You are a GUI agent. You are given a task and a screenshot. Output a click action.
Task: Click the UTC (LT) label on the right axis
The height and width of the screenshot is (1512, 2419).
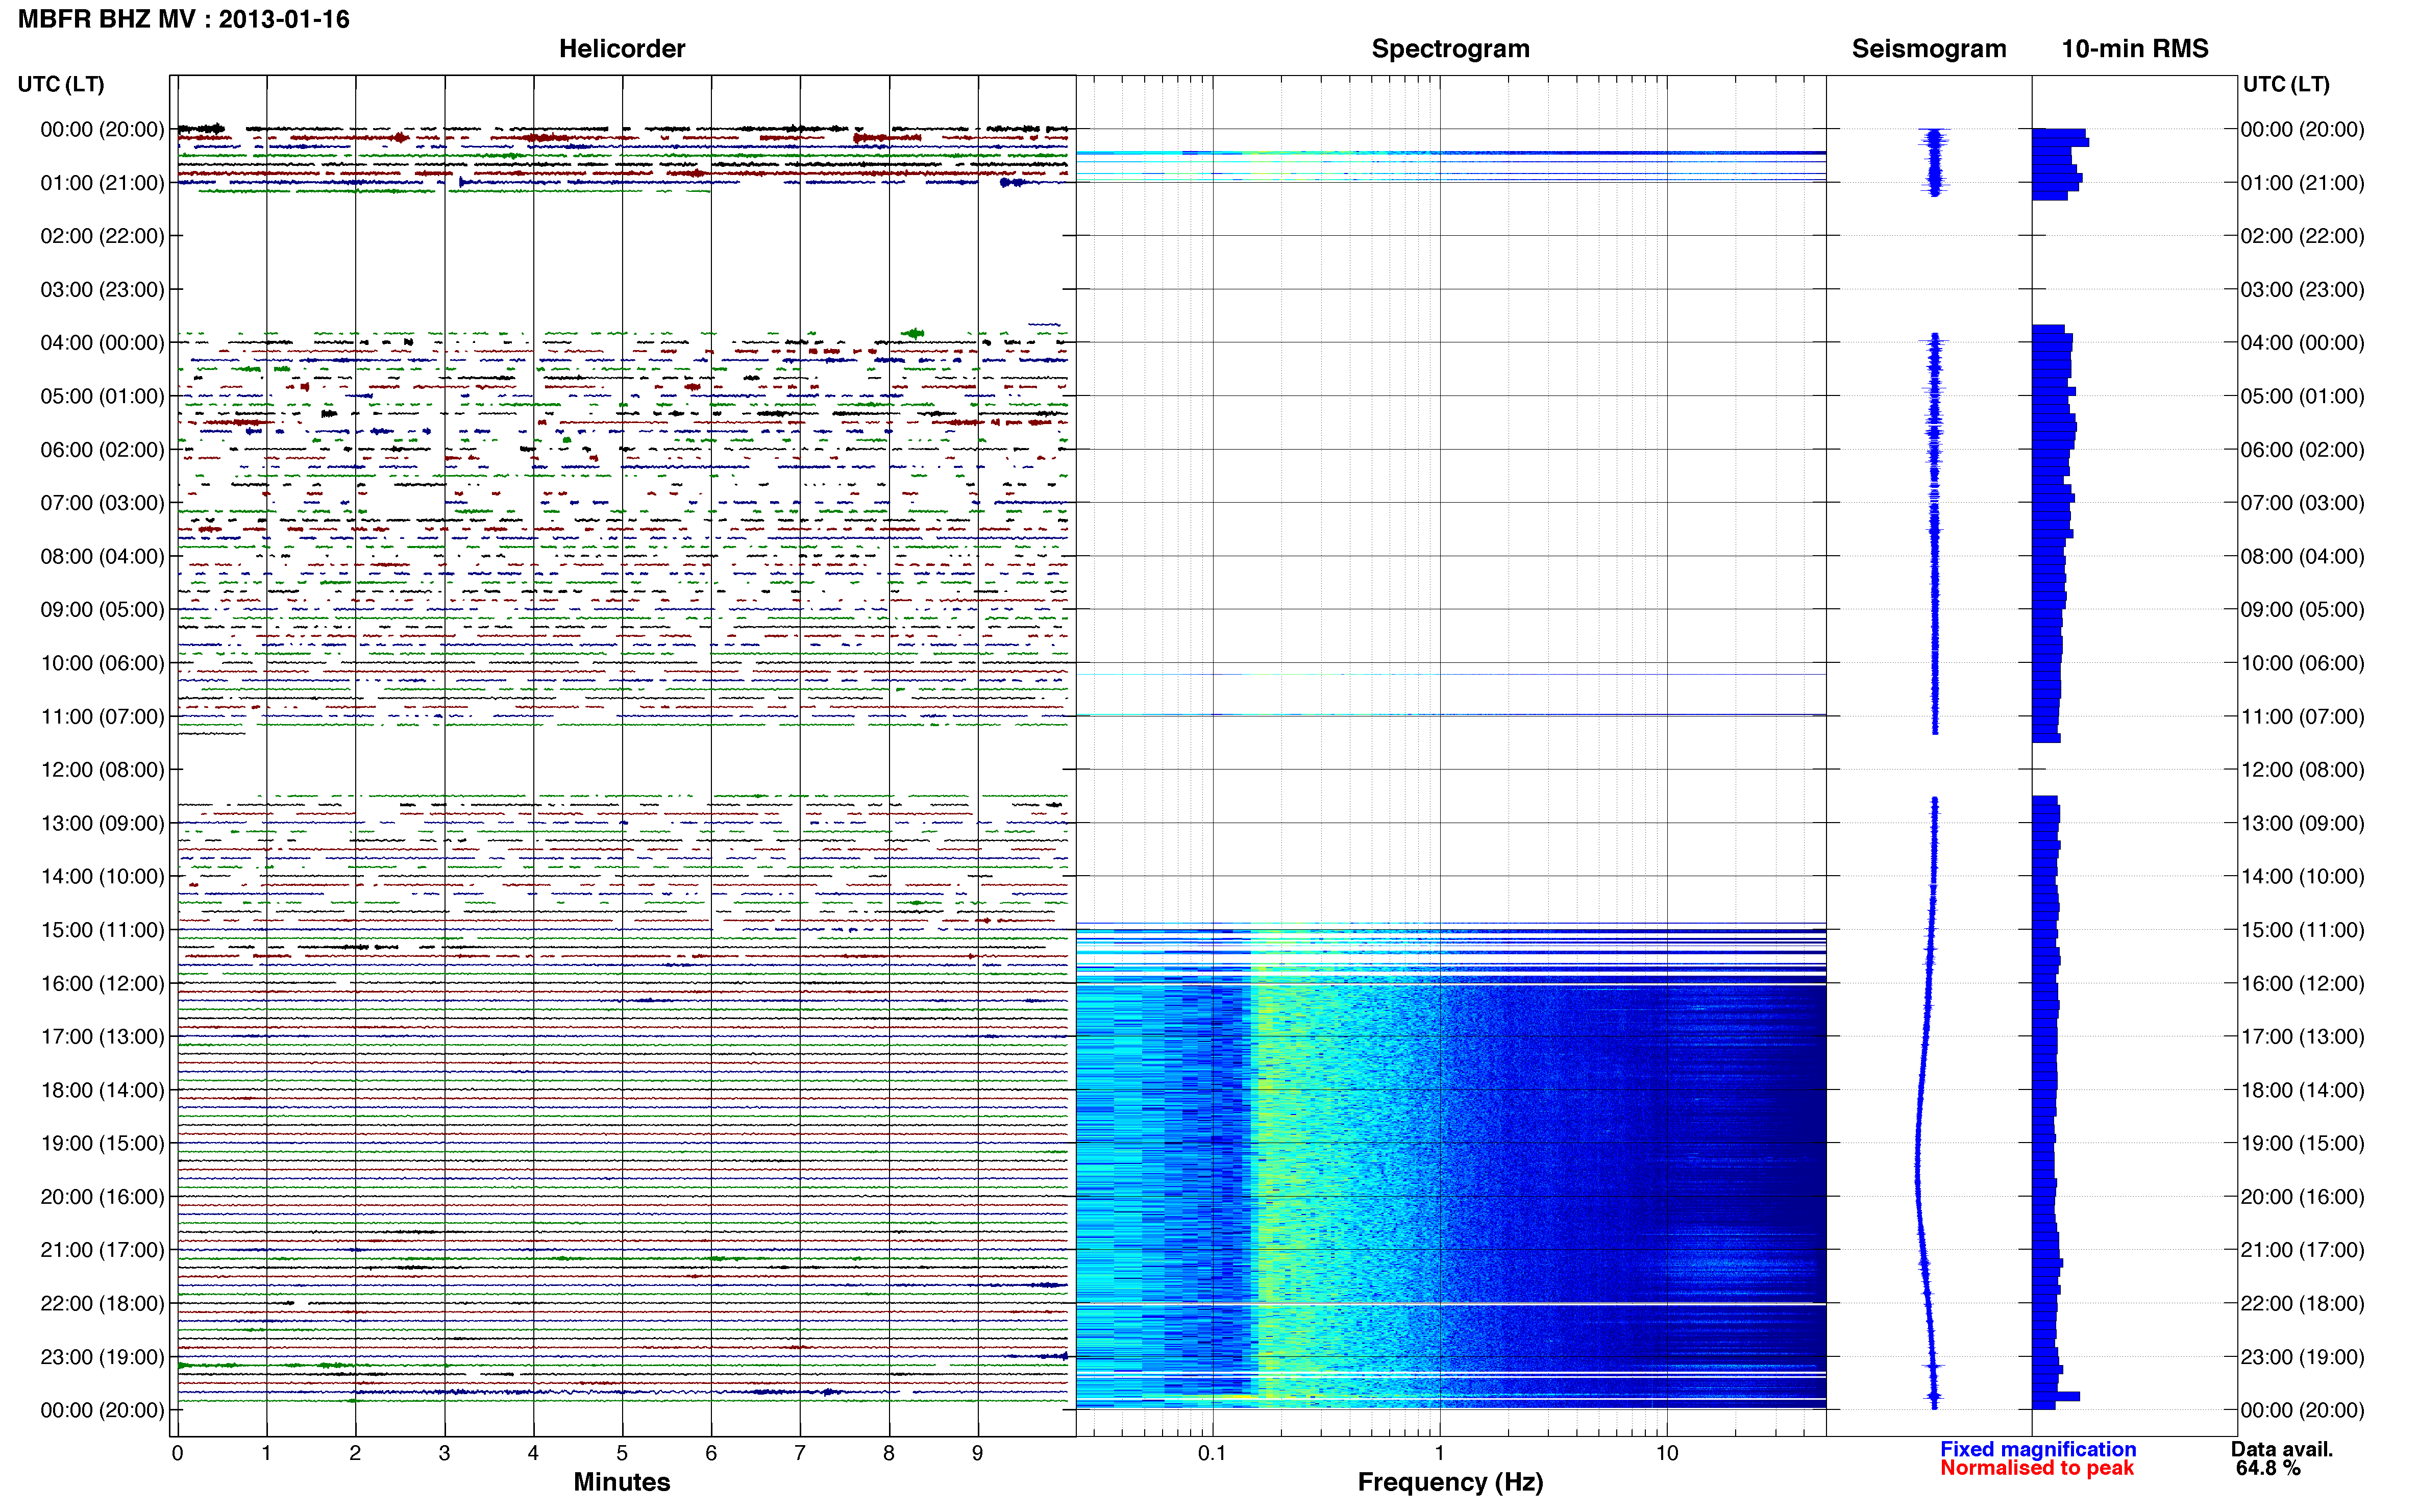pyautogui.click(x=2286, y=84)
